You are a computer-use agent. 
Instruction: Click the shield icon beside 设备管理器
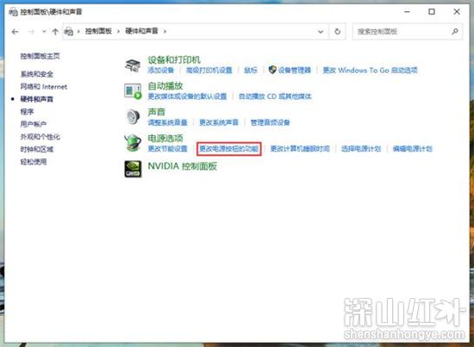pyautogui.click(x=272, y=70)
